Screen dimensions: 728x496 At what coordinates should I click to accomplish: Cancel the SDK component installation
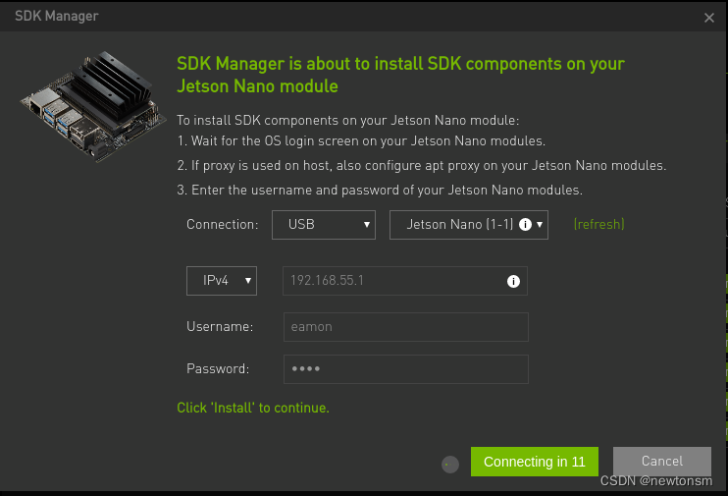pos(662,462)
